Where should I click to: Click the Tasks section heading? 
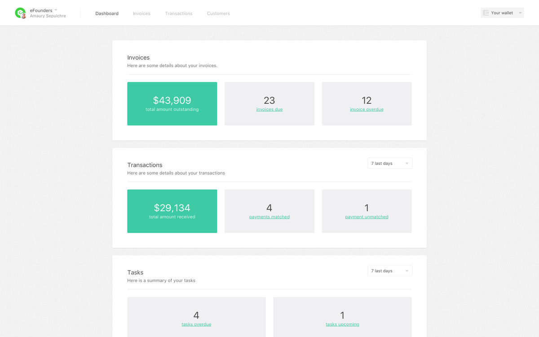click(135, 272)
